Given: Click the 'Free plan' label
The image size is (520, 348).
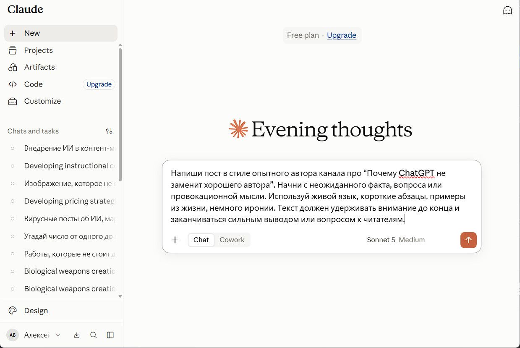Looking at the screenshot, I should tap(303, 35).
